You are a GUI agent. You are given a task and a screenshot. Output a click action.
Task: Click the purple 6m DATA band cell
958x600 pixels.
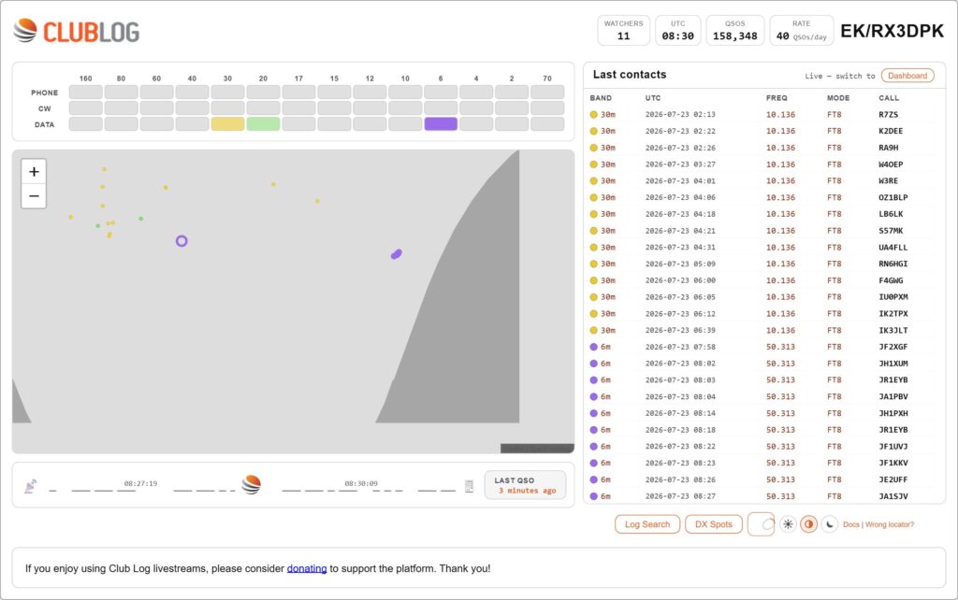pos(441,124)
